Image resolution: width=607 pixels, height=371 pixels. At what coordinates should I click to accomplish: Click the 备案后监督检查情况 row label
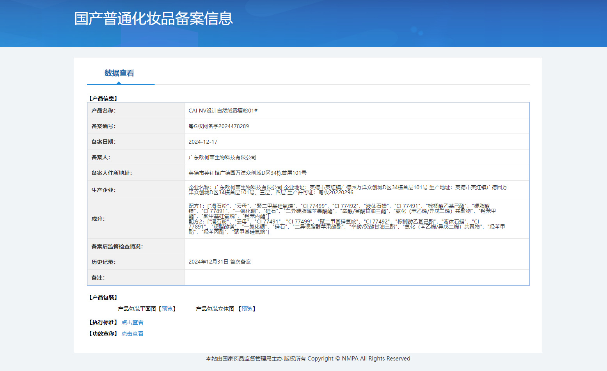point(117,246)
